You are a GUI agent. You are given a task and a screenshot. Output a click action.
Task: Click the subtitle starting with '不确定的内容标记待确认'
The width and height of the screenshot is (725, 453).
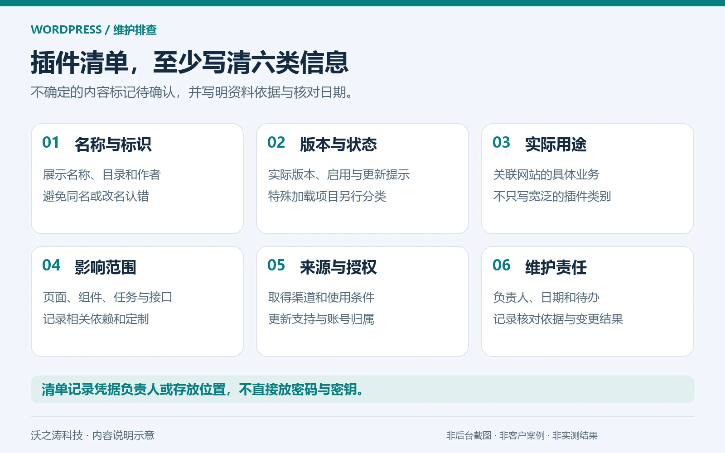pos(192,92)
